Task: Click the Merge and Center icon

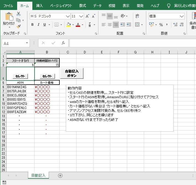Action: [137, 25]
